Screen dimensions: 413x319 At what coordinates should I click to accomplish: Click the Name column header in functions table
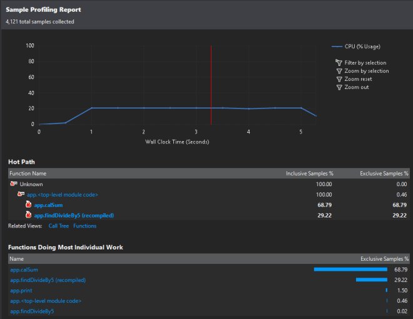pos(17,259)
